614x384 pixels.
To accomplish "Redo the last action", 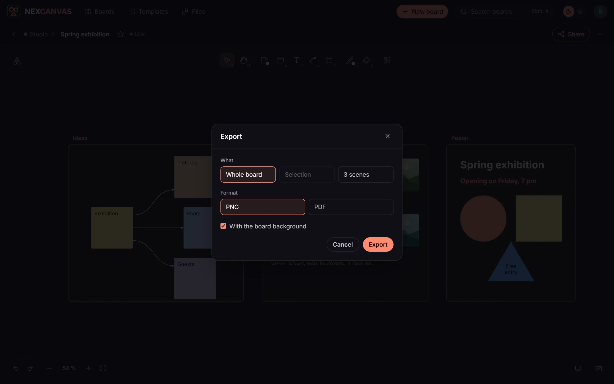I will [30, 368].
